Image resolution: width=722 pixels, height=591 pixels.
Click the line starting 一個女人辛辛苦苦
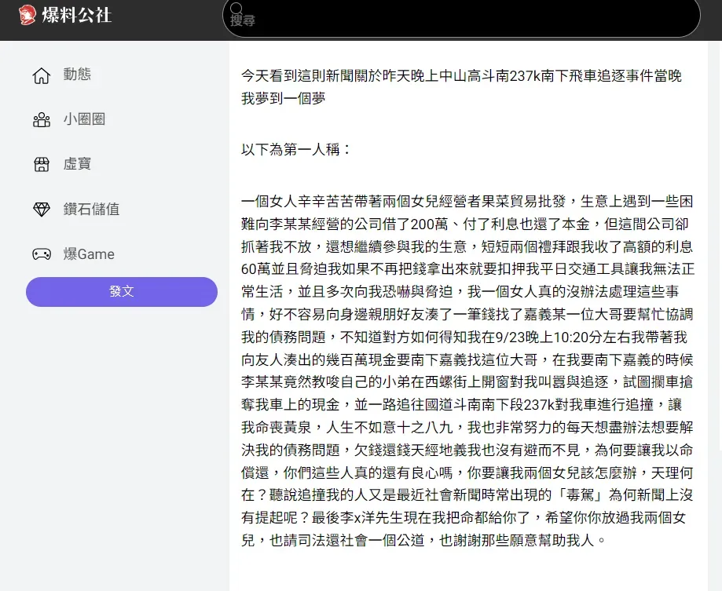467,202
